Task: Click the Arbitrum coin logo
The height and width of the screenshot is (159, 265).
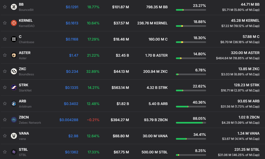Action: point(14,103)
